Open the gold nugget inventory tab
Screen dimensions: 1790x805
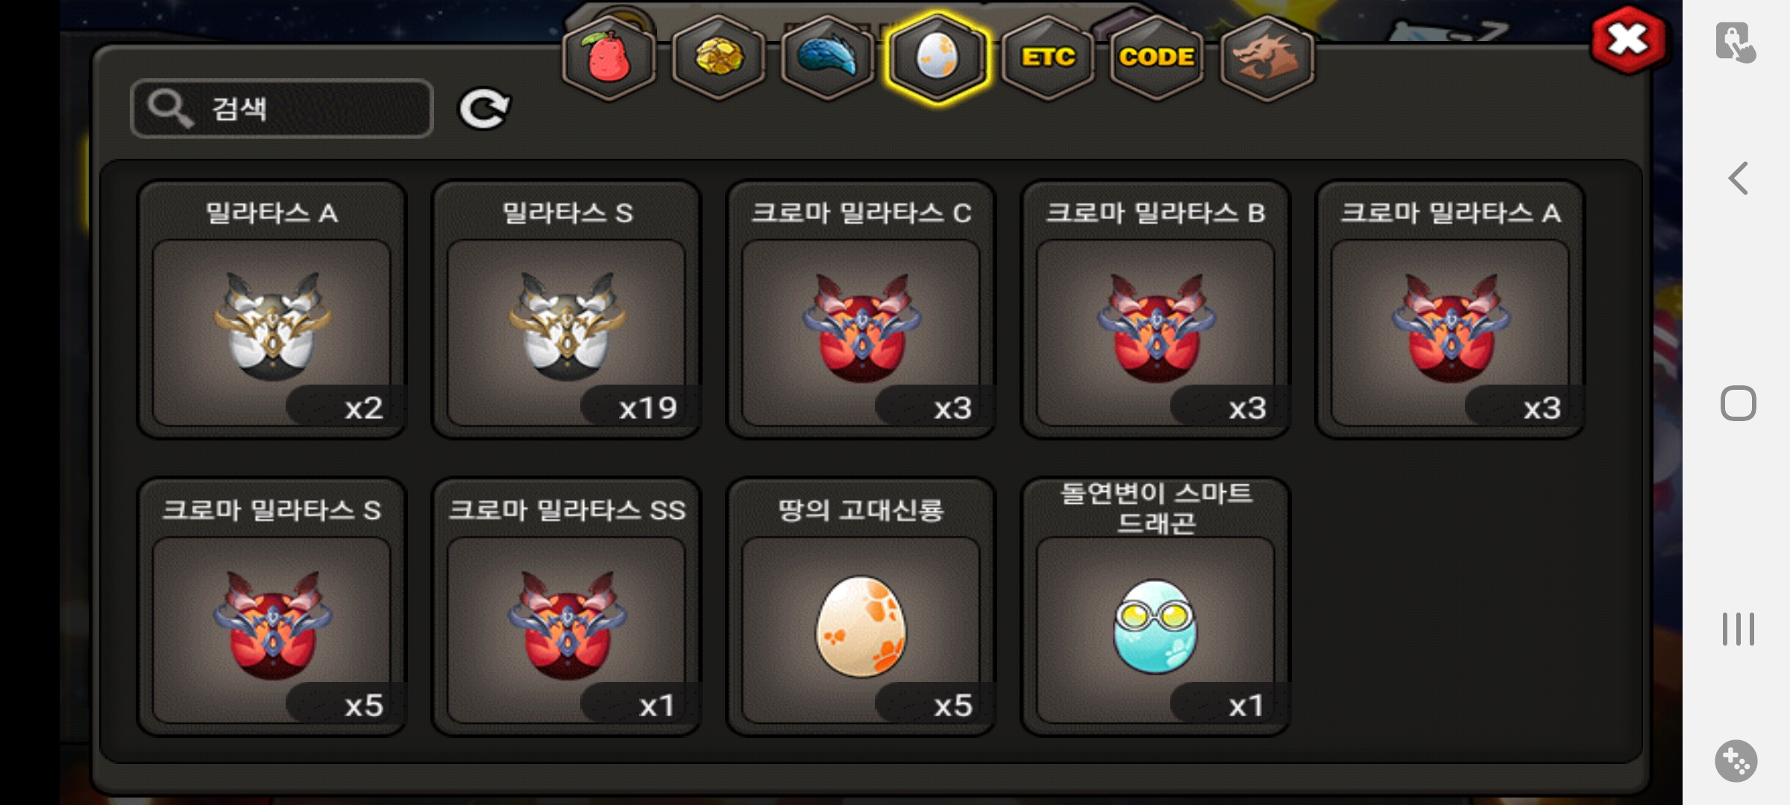click(718, 58)
